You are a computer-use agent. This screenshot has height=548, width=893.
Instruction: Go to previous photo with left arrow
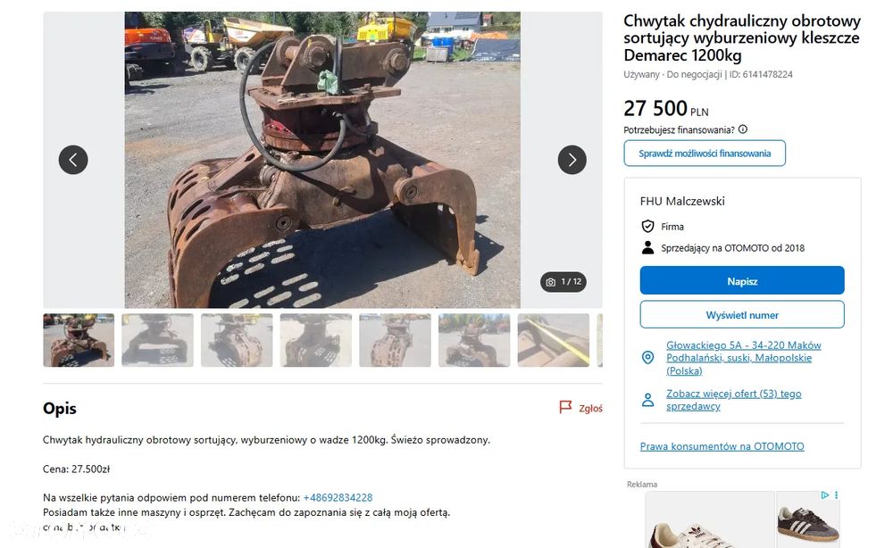(73, 160)
